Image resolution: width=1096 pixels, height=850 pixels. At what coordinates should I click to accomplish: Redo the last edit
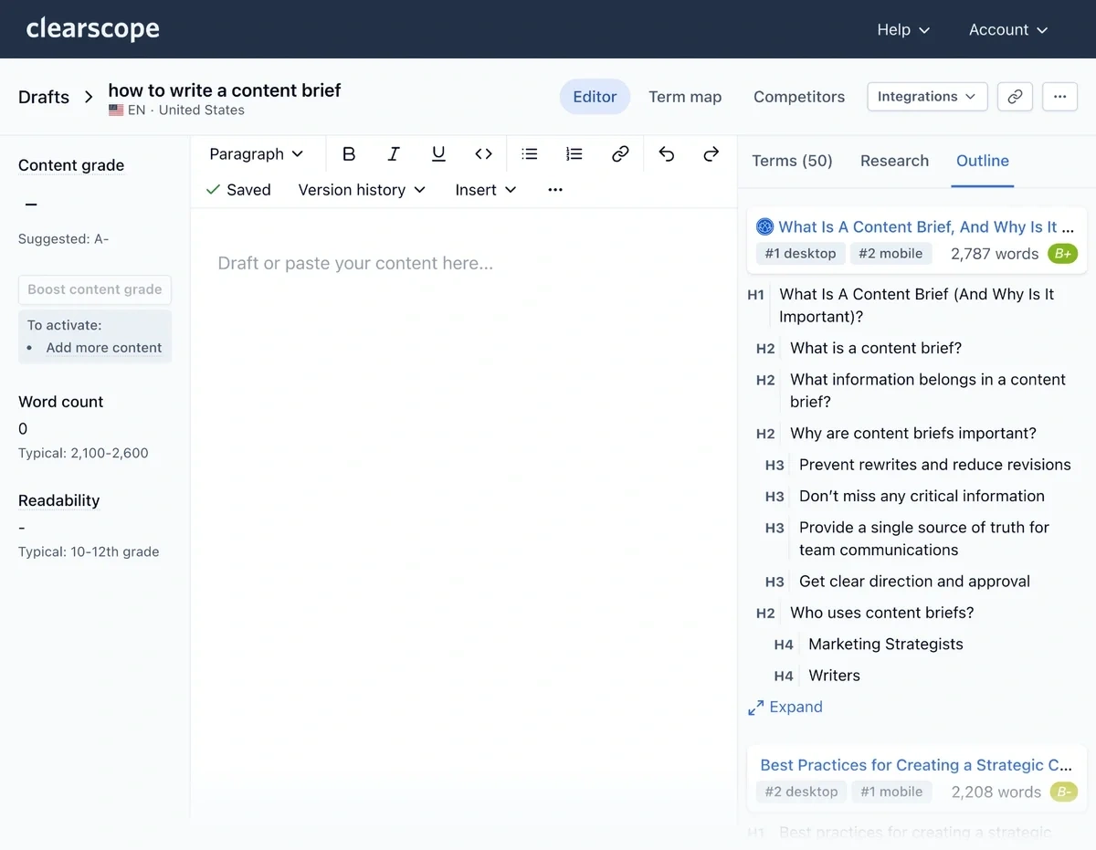[x=711, y=154]
